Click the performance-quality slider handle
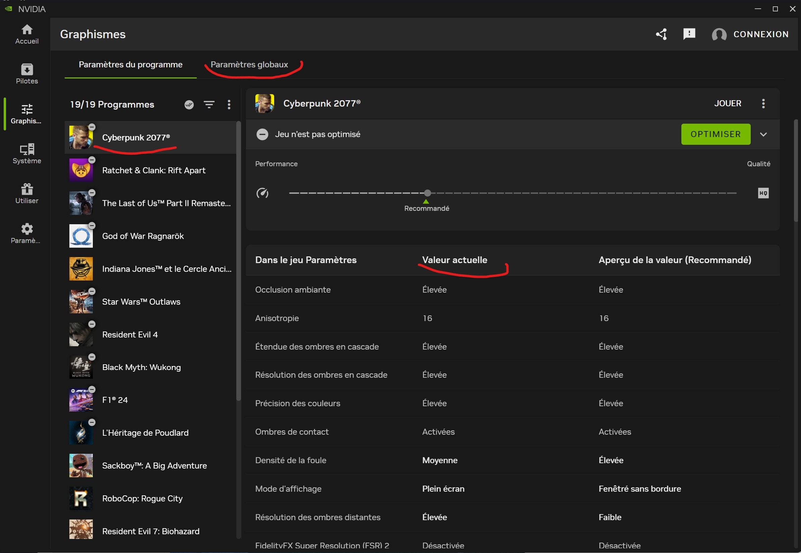 coord(428,193)
